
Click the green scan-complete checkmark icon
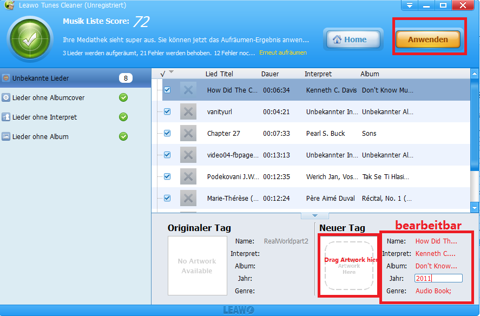tap(30, 39)
